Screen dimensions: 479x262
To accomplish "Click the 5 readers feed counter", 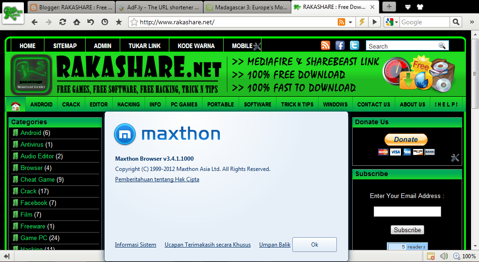I will click(x=407, y=247).
